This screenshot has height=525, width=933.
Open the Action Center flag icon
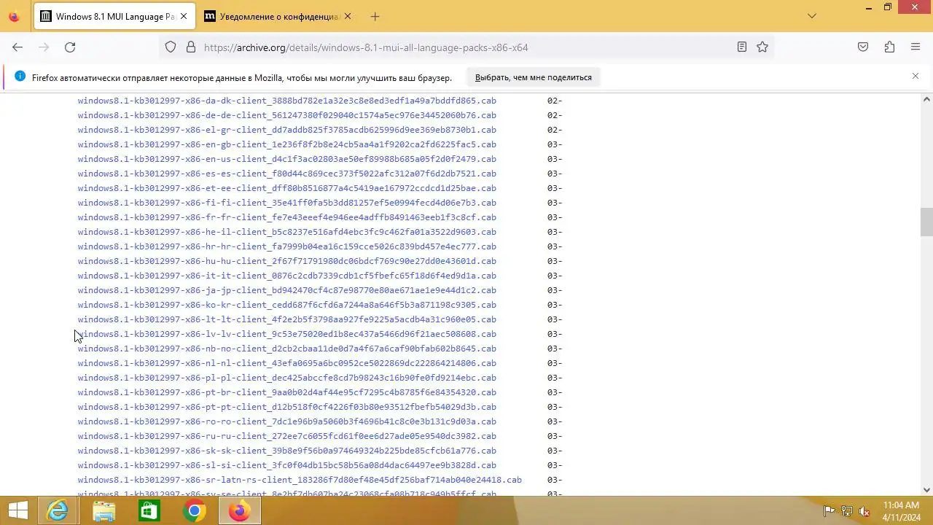coord(829,511)
